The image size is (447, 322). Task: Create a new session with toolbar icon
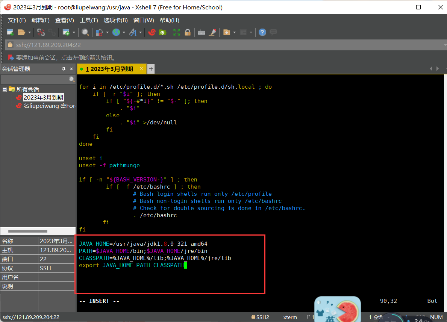click(10, 32)
